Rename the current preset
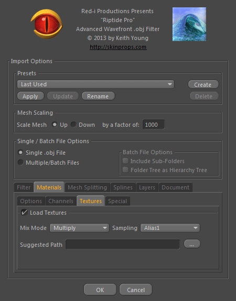Screen dimensions: 236x301 coord(98,96)
